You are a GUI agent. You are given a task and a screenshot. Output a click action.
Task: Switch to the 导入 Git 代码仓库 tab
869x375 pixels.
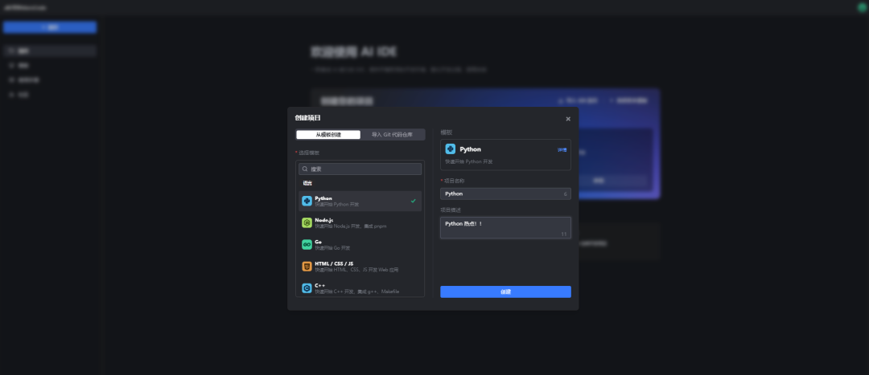393,134
